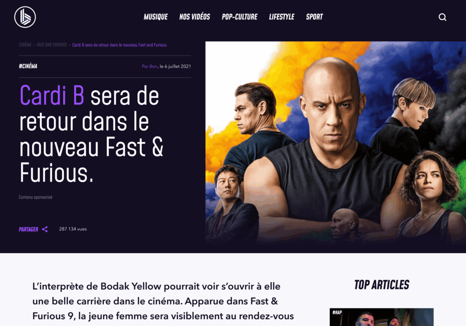This screenshot has height=326, width=466.
Task: Click the Fast & Furious hero image
Action: point(335,143)
